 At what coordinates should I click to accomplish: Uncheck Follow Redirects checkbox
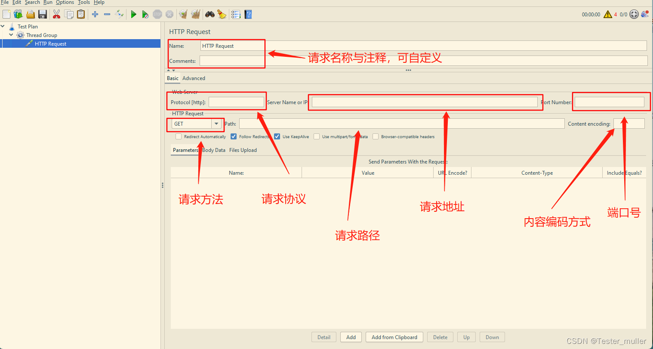tap(234, 136)
